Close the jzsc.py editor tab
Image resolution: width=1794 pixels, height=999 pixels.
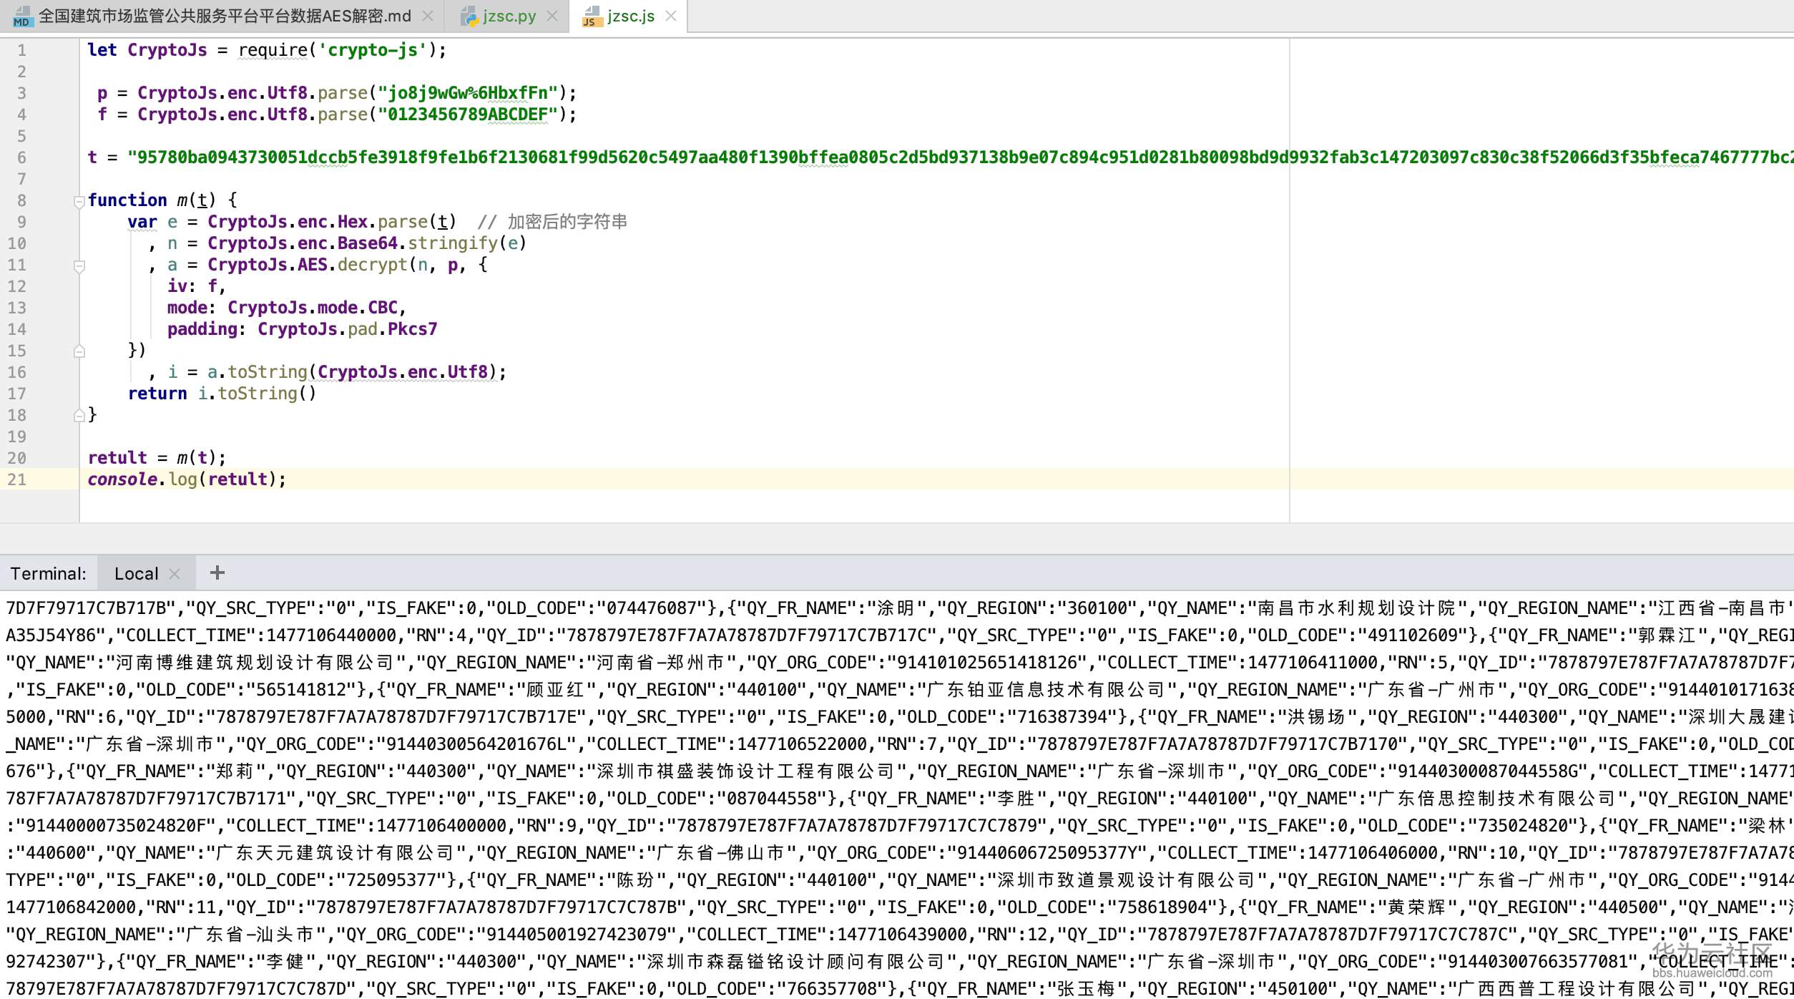[552, 15]
